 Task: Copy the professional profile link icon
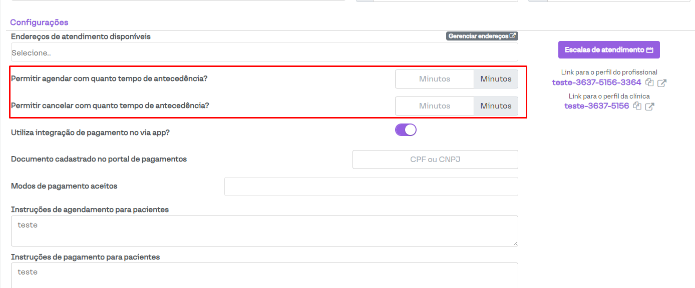point(649,82)
